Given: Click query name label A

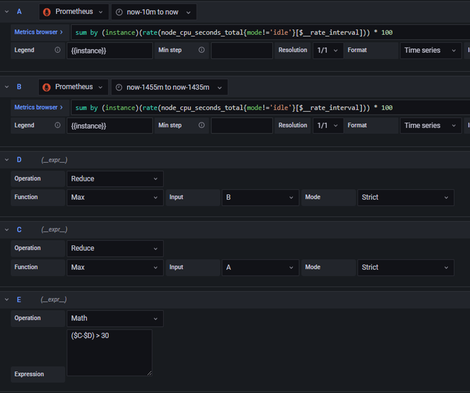Looking at the screenshot, I should (x=19, y=12).
